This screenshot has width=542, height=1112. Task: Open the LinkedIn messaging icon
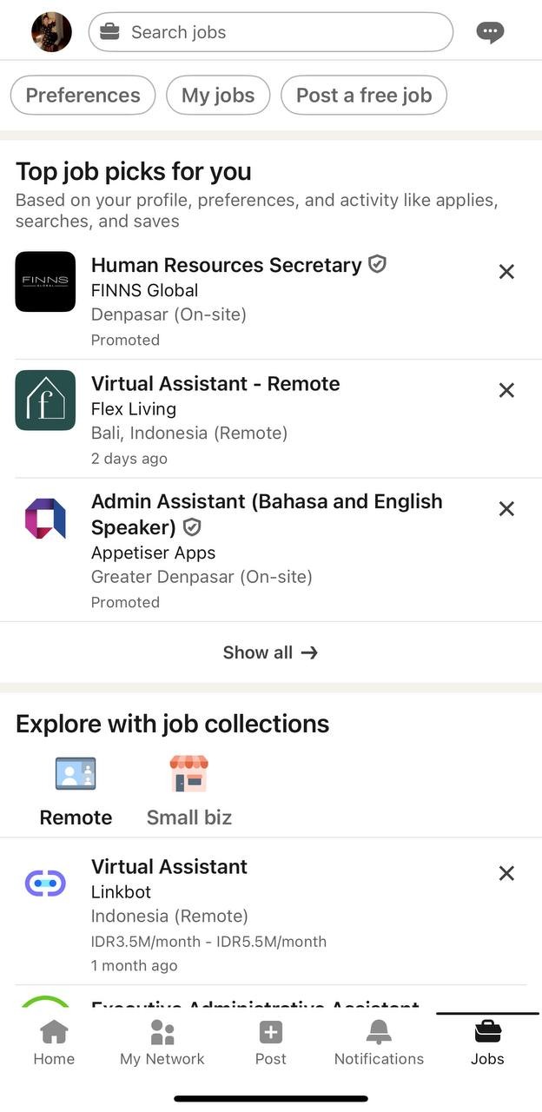tap(489, 31)
